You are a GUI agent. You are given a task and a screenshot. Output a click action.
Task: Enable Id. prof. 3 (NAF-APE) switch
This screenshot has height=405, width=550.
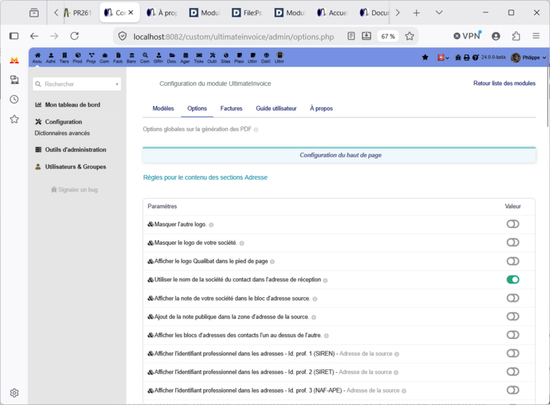513,390
